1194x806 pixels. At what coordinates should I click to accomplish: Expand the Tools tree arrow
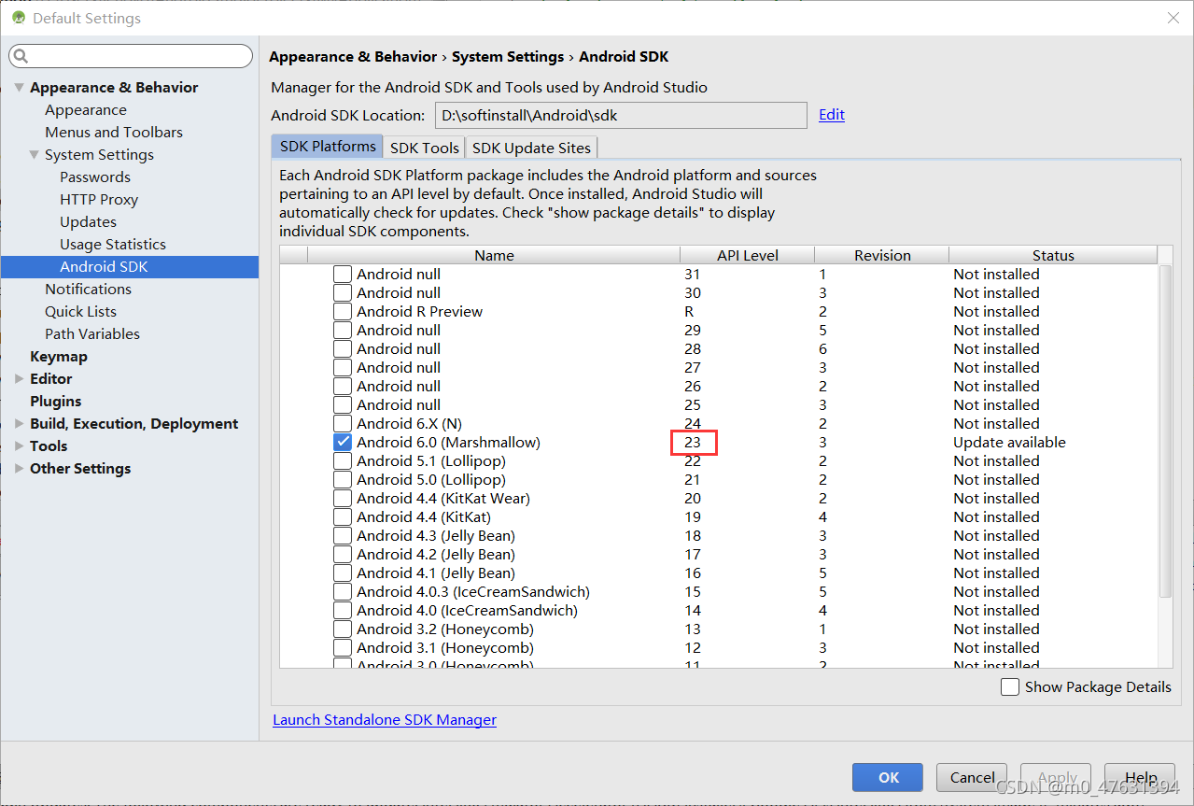point(20,446)
